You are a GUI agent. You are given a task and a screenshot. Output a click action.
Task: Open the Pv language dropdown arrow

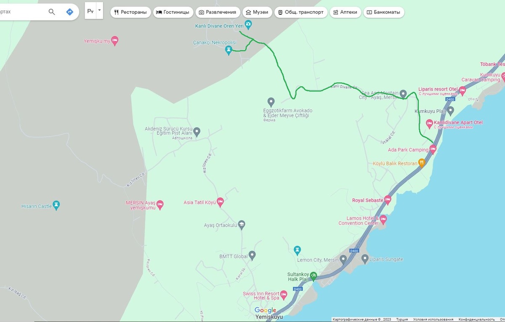tap(99, 10)
